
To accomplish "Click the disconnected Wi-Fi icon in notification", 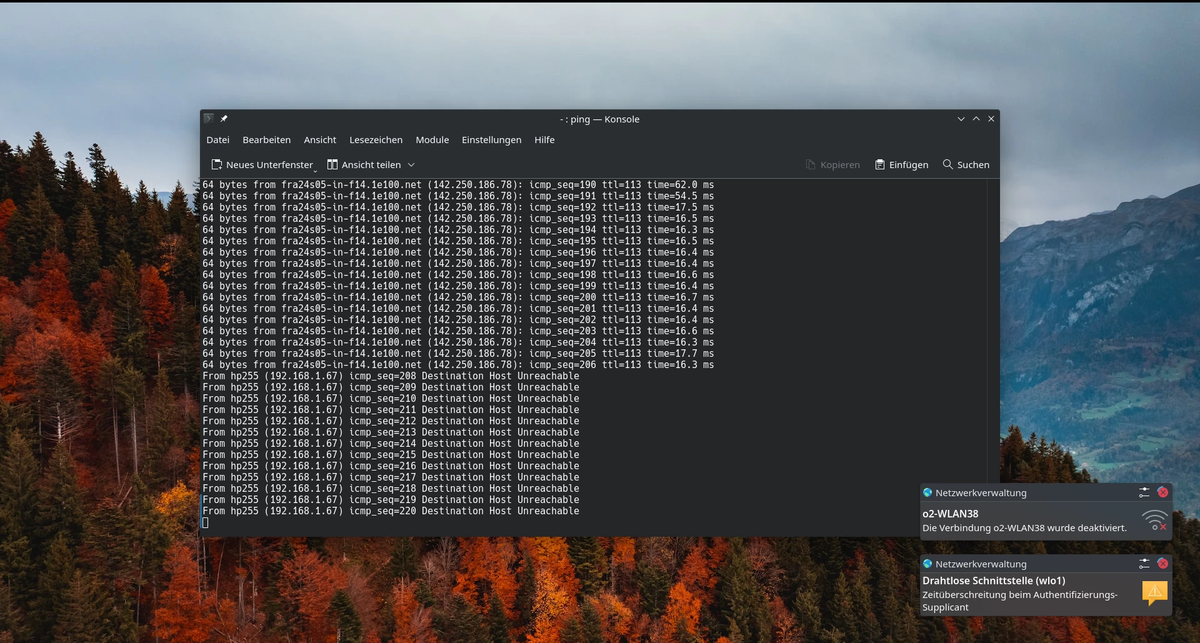I will 1154,521.
